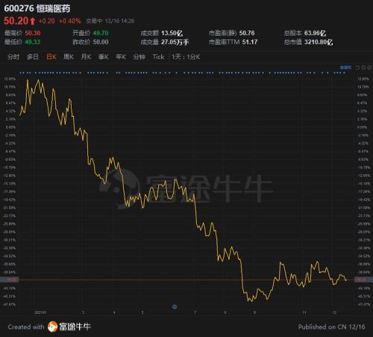Click the TTM P/E value 51.17
The width and height of the screenshot is (373, 337).
point(250,42)
